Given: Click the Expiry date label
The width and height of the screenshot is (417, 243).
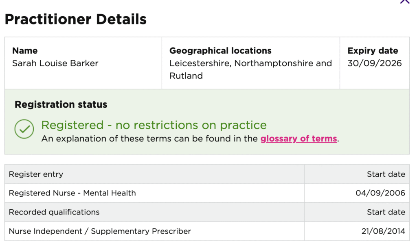Looking at the screenshot, I should point(373,50).
